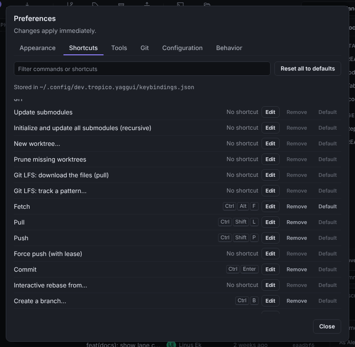The image size is (355, 347).
Task: Open the Tools tab
Action: 119,48
